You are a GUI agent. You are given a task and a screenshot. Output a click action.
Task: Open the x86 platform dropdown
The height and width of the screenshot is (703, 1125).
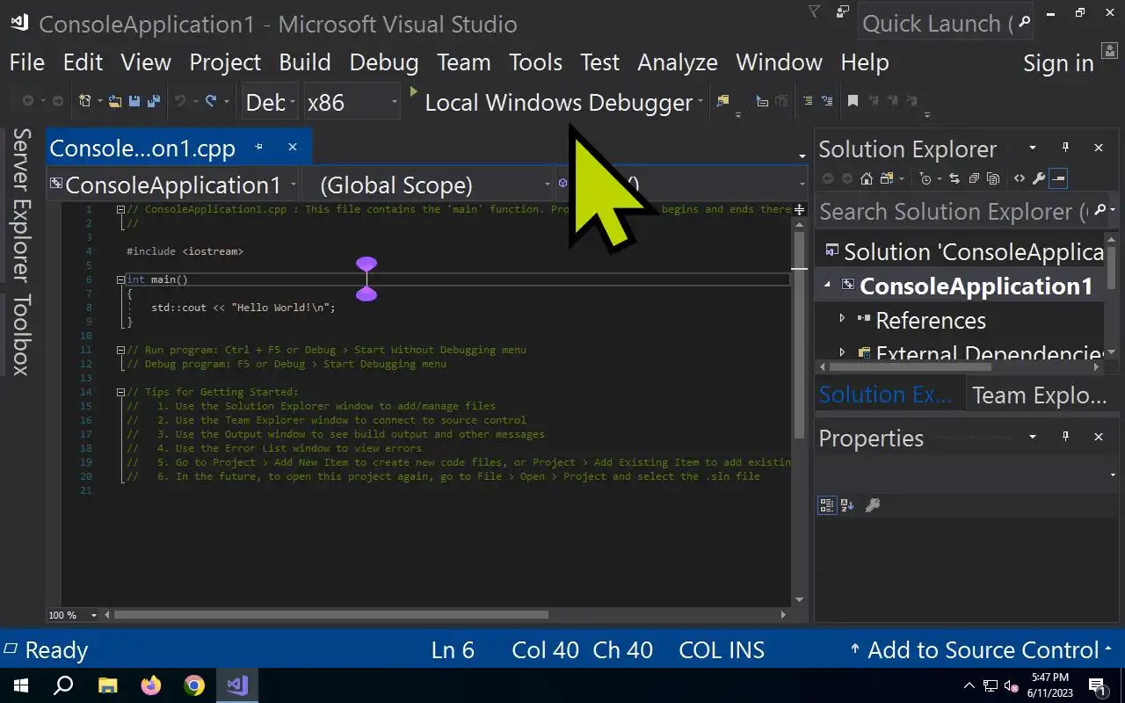(x=352, y=102)
